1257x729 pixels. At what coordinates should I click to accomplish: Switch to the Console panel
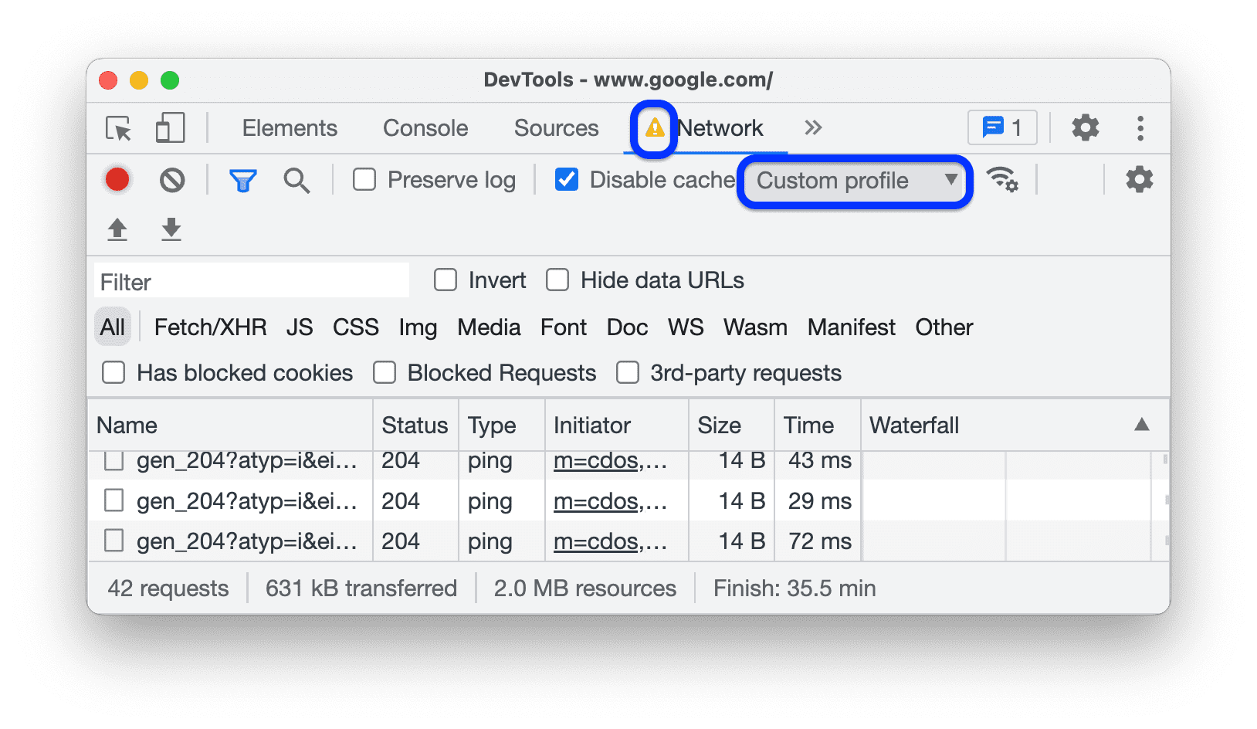(x=424, y=127)
